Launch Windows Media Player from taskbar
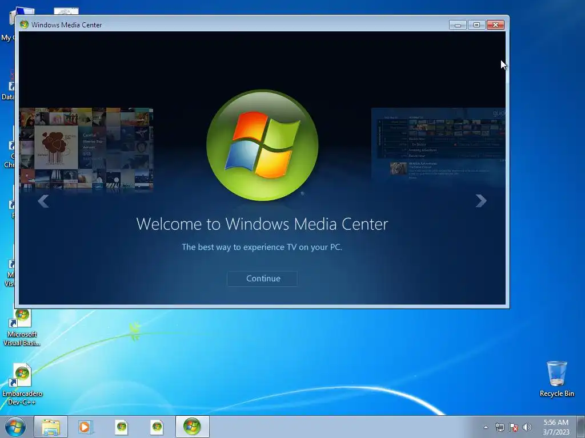Image resolution: width=585 pixels, height=438 pixels. point(85,427)
